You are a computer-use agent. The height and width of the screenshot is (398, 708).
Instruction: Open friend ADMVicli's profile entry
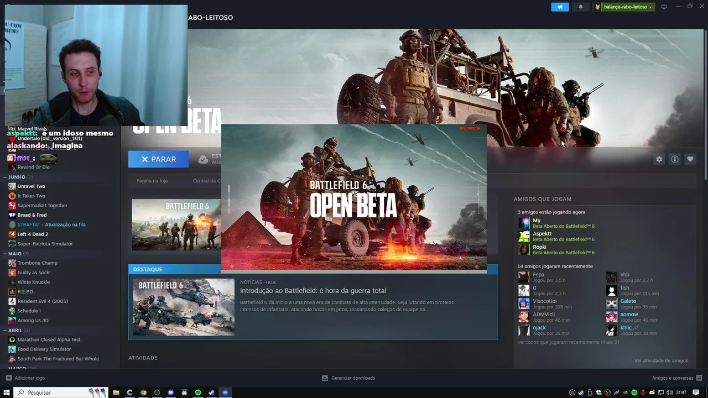pyautogui.click(x=543, y=317)
